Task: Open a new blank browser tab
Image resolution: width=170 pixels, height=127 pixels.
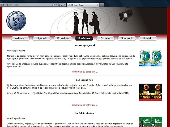Action: [x=102, y=5]
